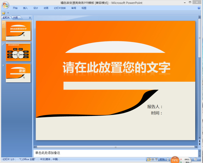Go to previous slide double-arrow button
This screenshot has width=203, height=163.
coord(200,141)
